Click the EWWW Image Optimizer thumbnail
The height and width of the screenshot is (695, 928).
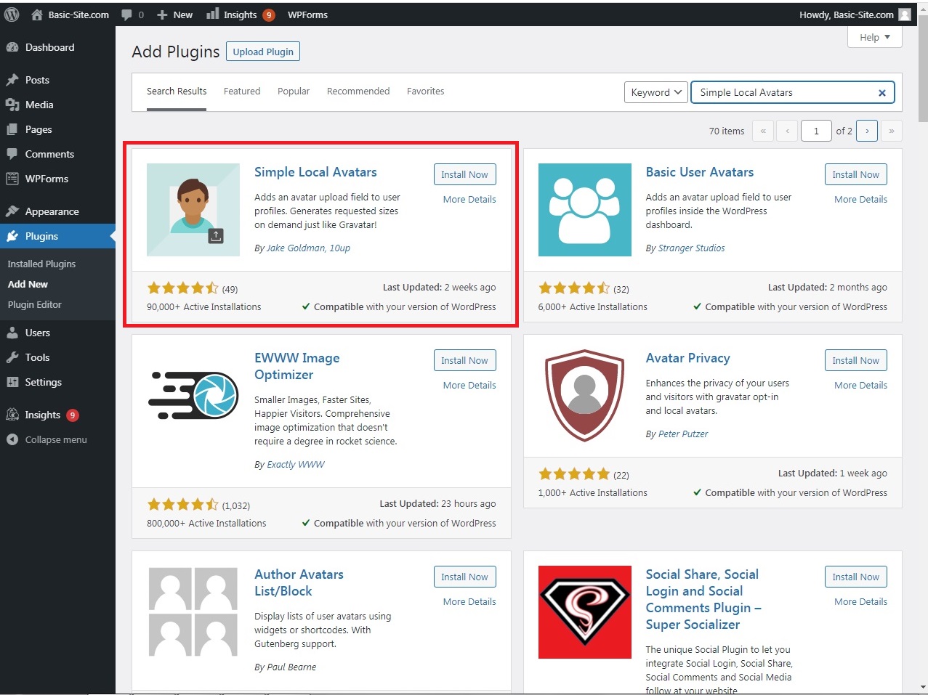[193, 396]
